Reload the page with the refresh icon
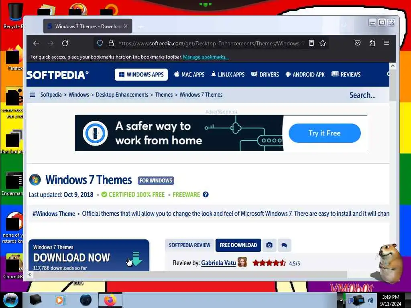The image size is (411, 308). [x=65, y=43]
